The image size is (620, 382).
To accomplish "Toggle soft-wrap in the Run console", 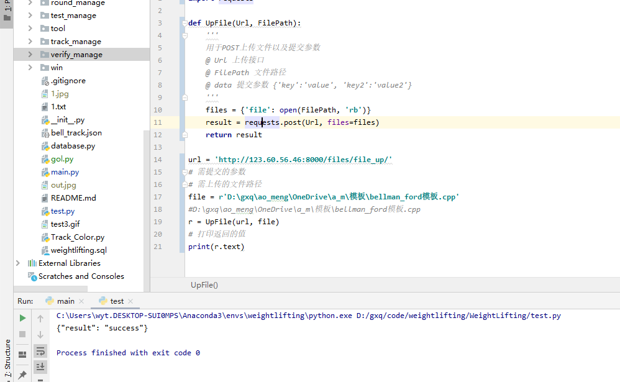I will click(x=40, y=351).
